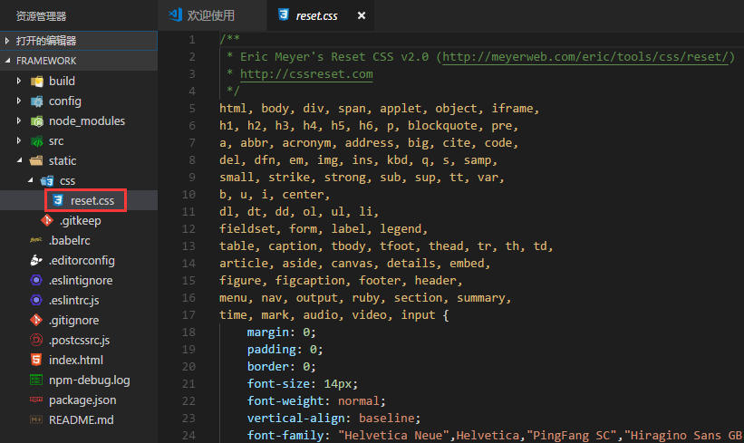Click the CSS3 icon beside reset.css in the tree

[58, 200]
